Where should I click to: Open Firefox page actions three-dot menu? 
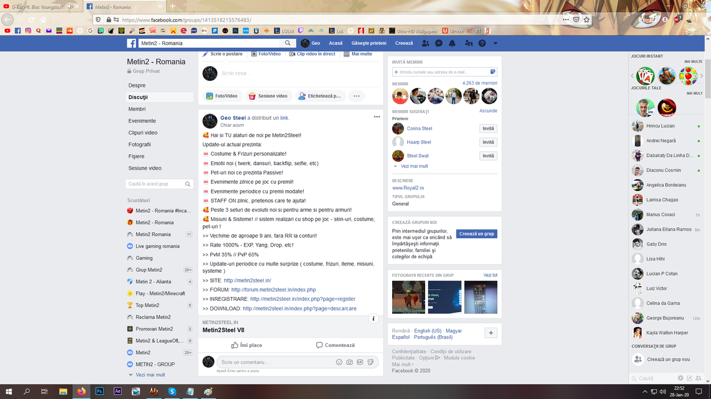point(565,19)
